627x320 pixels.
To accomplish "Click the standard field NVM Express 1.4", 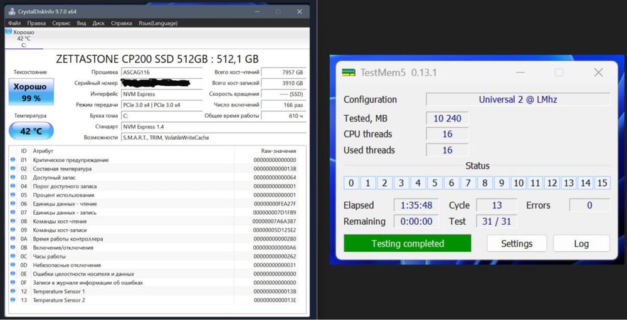I will coord(214,126).
